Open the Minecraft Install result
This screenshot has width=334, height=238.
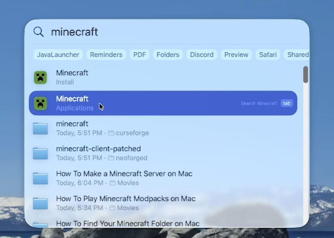(163, 77)
